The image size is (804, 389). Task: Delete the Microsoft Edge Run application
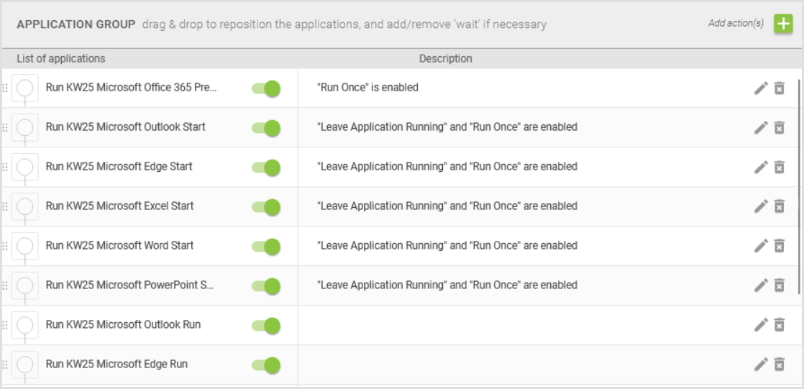[x=779, y=365]
